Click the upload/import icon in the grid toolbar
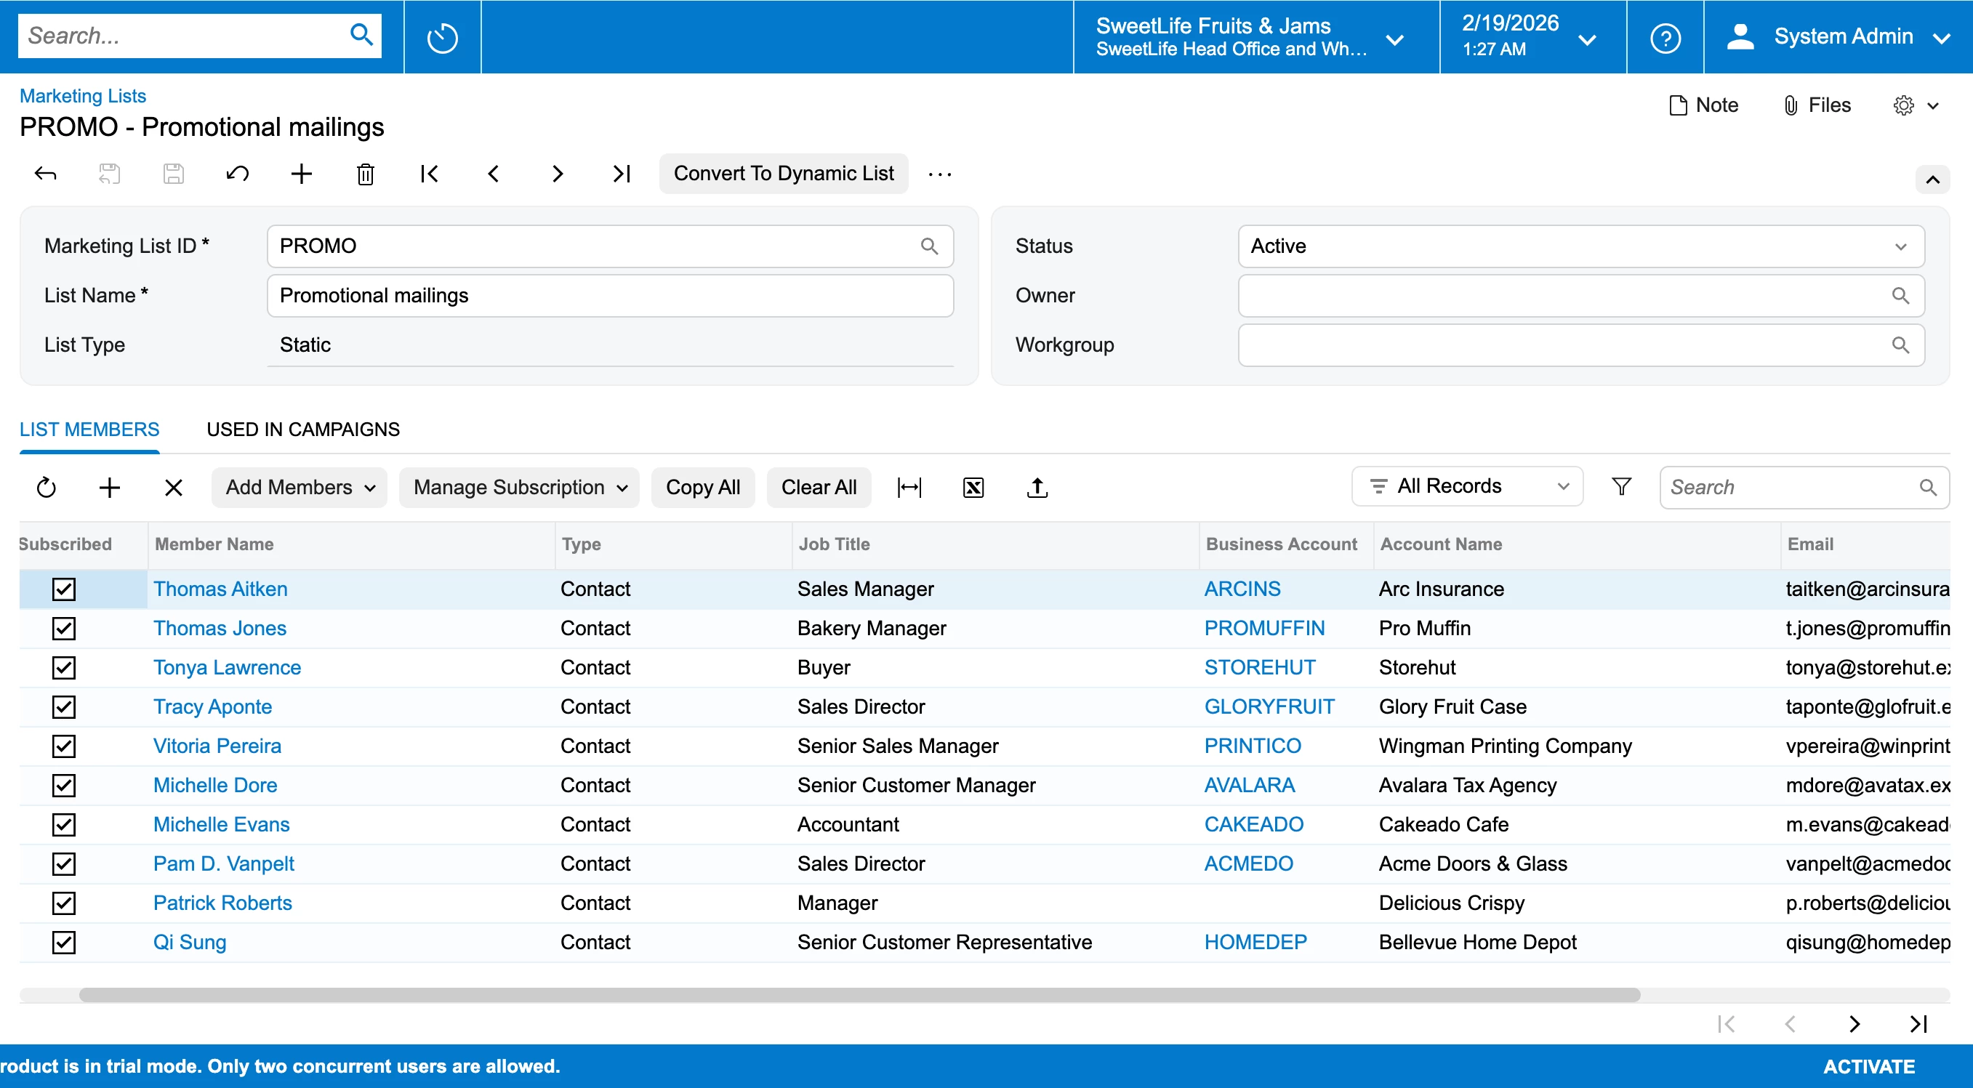Screen dimensions: 1973x1088 click(1037, 487)
